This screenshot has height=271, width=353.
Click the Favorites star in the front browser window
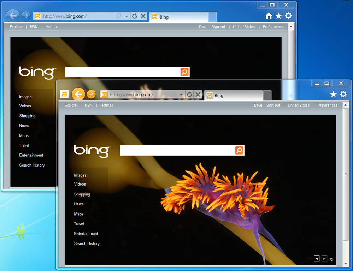[x=333, y=94]
